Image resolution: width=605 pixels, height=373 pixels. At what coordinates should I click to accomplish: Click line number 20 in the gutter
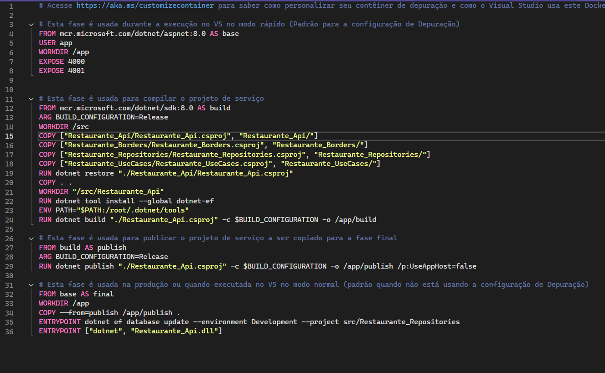click(x=9, y=182)
